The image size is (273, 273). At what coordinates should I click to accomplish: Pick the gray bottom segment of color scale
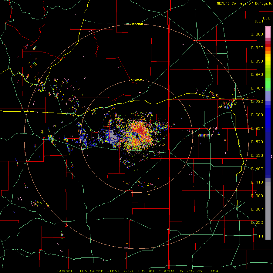pyautogui.click(x=268, y=211)
